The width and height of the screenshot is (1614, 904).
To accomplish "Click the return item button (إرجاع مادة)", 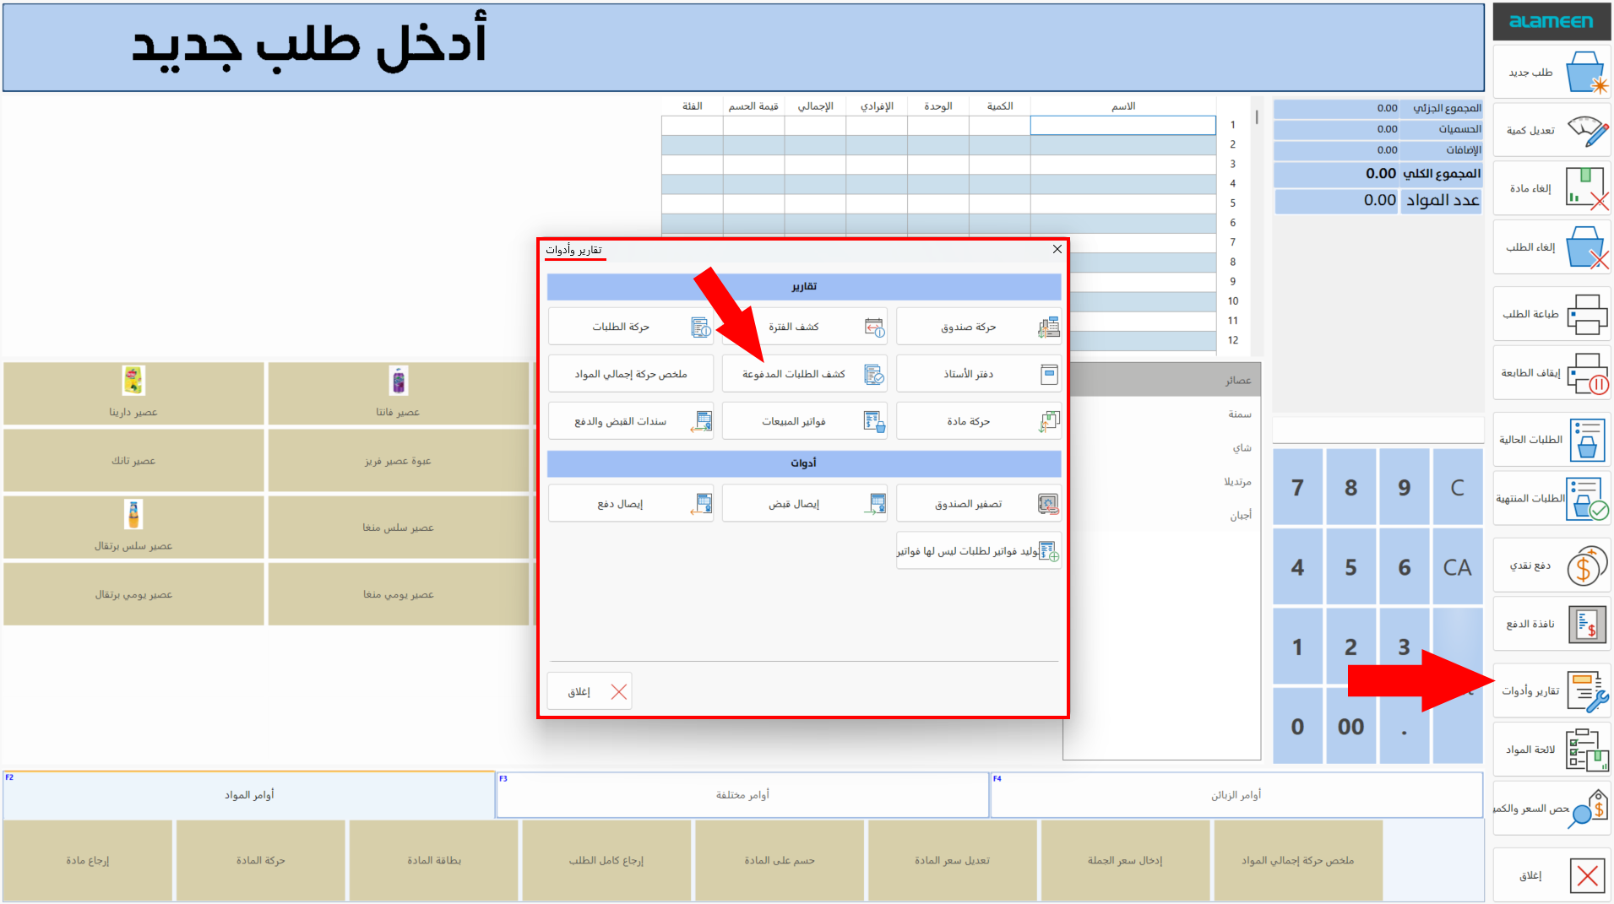I will point(88,860).
